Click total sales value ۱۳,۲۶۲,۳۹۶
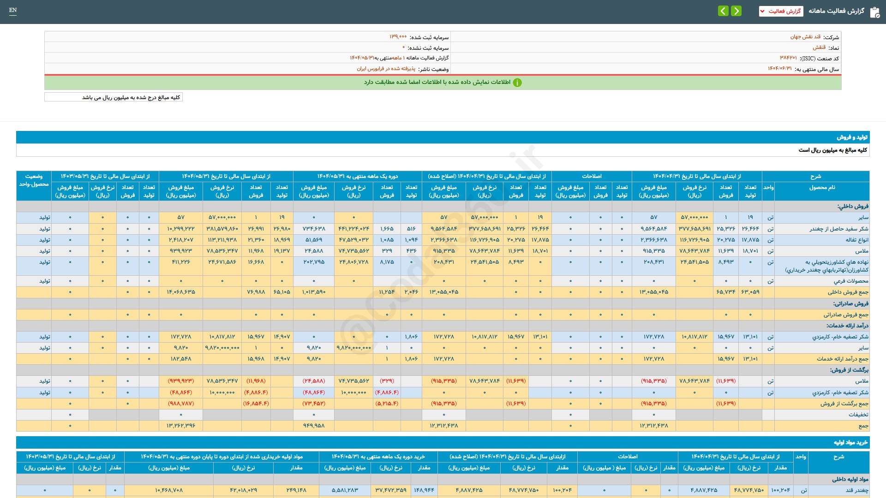 click(x=181, y=426)
